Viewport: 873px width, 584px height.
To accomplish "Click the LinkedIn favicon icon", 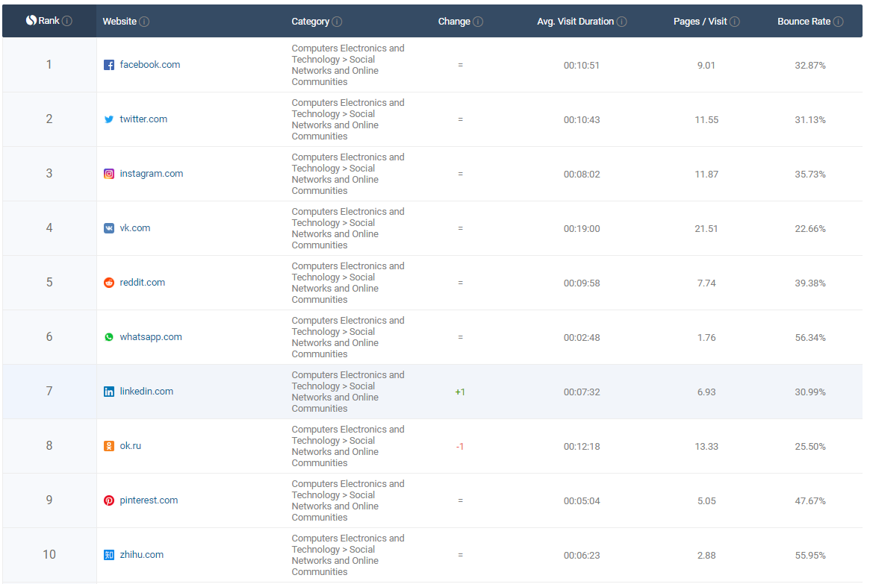I will click(109, 392).
